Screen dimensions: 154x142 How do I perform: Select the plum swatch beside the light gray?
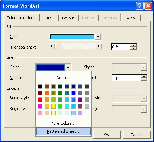coord(80,106)
